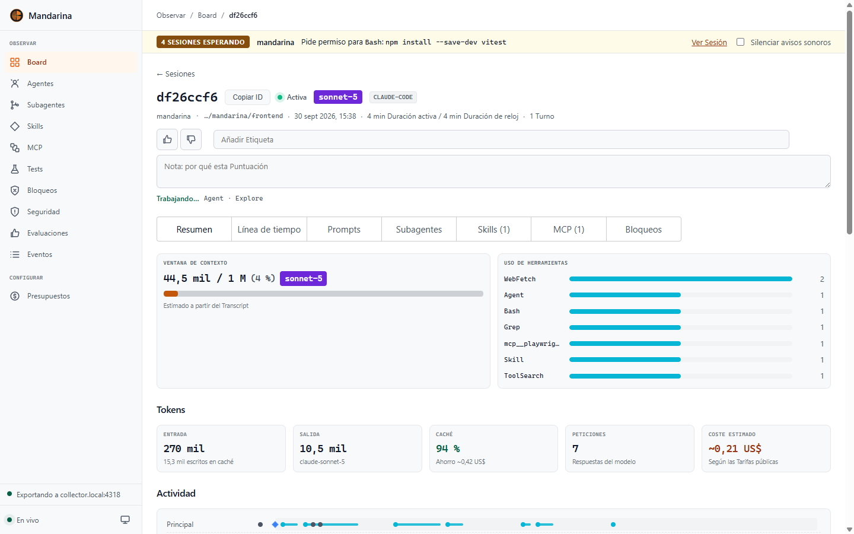854x534 pixels.
Task: Open Subagentes branch icon in sidebar
Action: [x=15, y=105]
